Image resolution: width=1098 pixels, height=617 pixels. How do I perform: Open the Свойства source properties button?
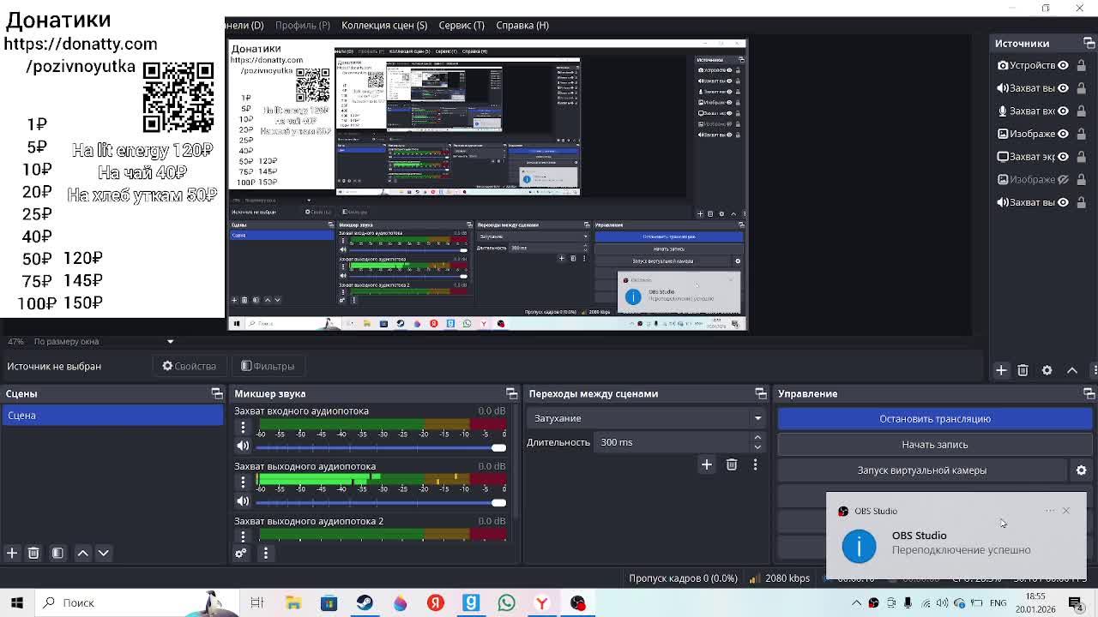(190, 366)
